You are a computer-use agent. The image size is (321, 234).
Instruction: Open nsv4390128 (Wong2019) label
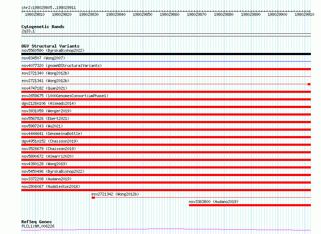44,164
